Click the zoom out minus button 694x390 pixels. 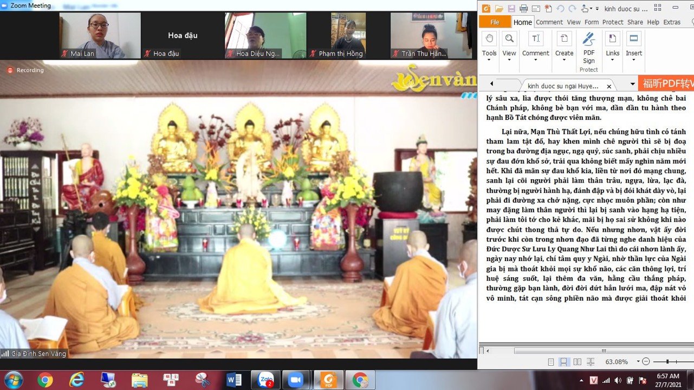point(645,361)
